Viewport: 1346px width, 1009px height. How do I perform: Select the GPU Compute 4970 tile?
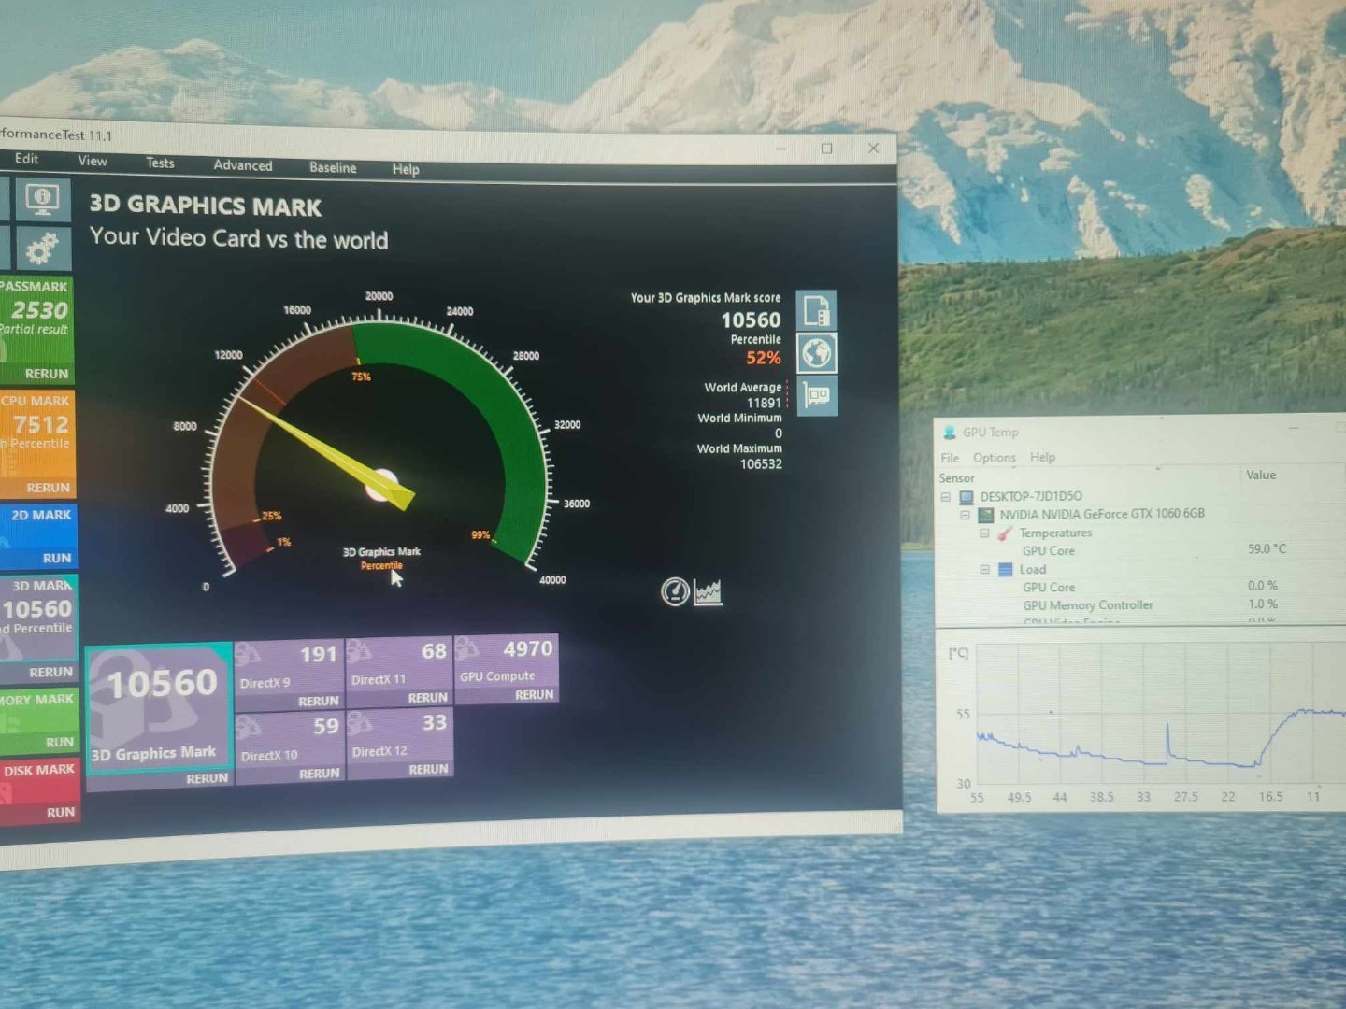point(506,668)
